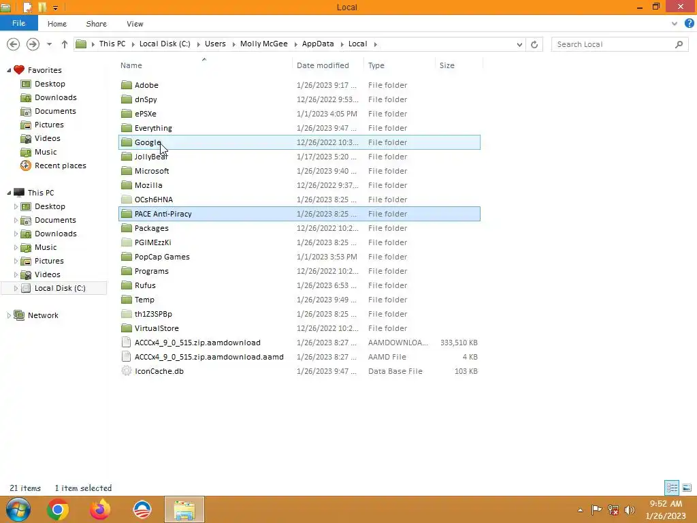Select Music under This PC
This screenshot has height=523, width=697.
[x=46, y=247]
